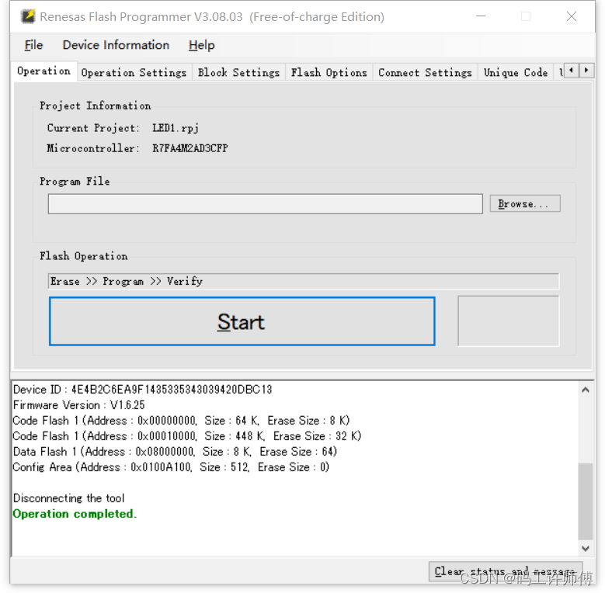
Task: Open the Flash Options tab
Action: (329, 72)
